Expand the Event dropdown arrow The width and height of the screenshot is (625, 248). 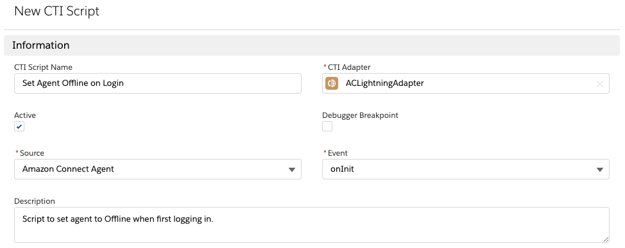600,170
